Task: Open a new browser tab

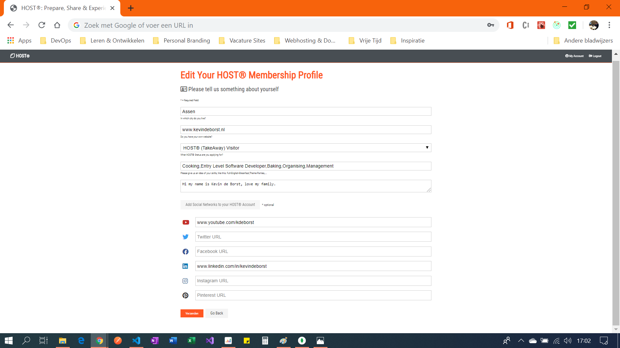Action: (x=131, y=8)
